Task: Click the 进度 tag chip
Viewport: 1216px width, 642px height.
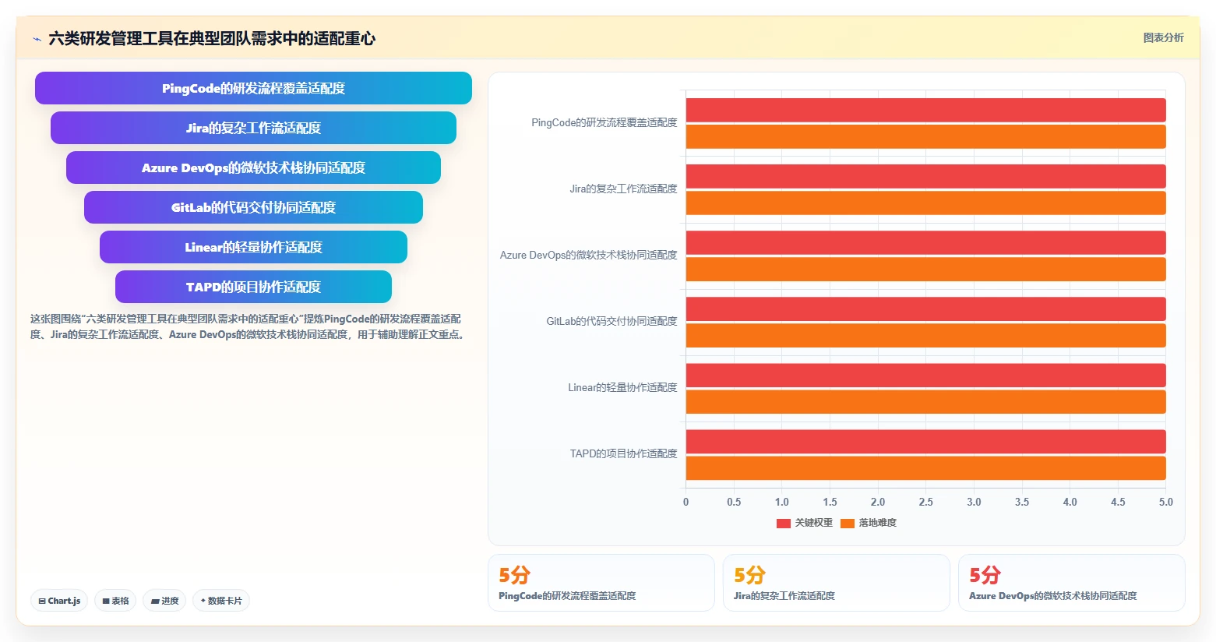Action: click(x=164, y=601)
